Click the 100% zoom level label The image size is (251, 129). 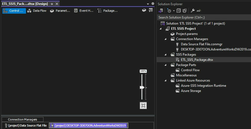click(x=143, y=71)
